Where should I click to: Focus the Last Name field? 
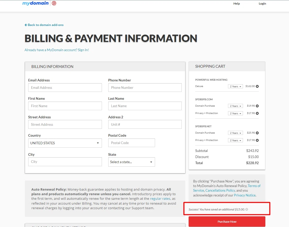[145, 106]
